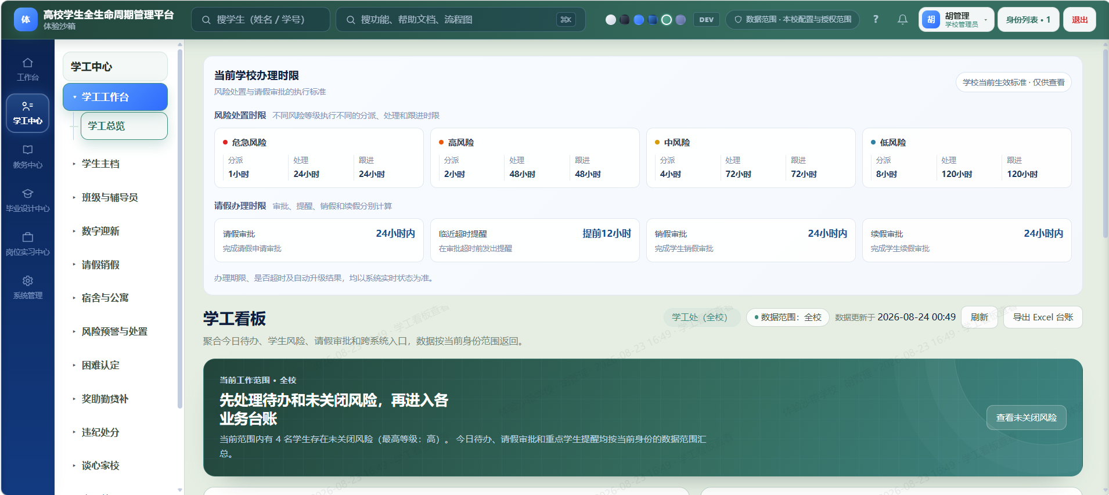This screenshot has height=495, width=1109.
Task: Focus the 搜学生（姓名 / 学号）search field
Action: [261, 19]
